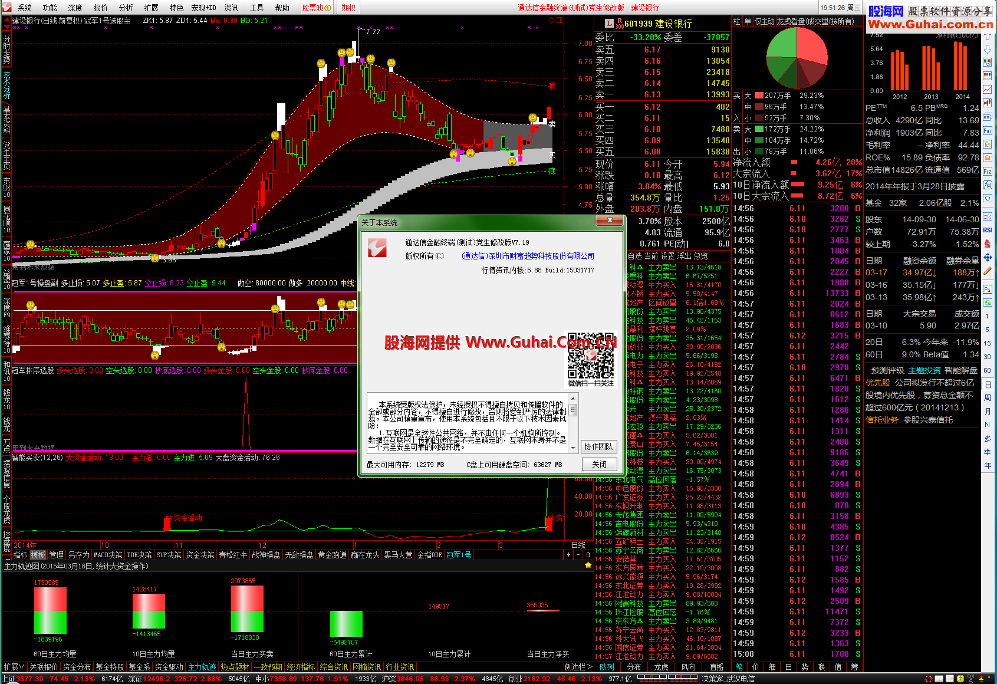This screenshot has width=997, height=684.
Task: Expand the 侧边栏> sidebar toggle
Action: [578, 667]
